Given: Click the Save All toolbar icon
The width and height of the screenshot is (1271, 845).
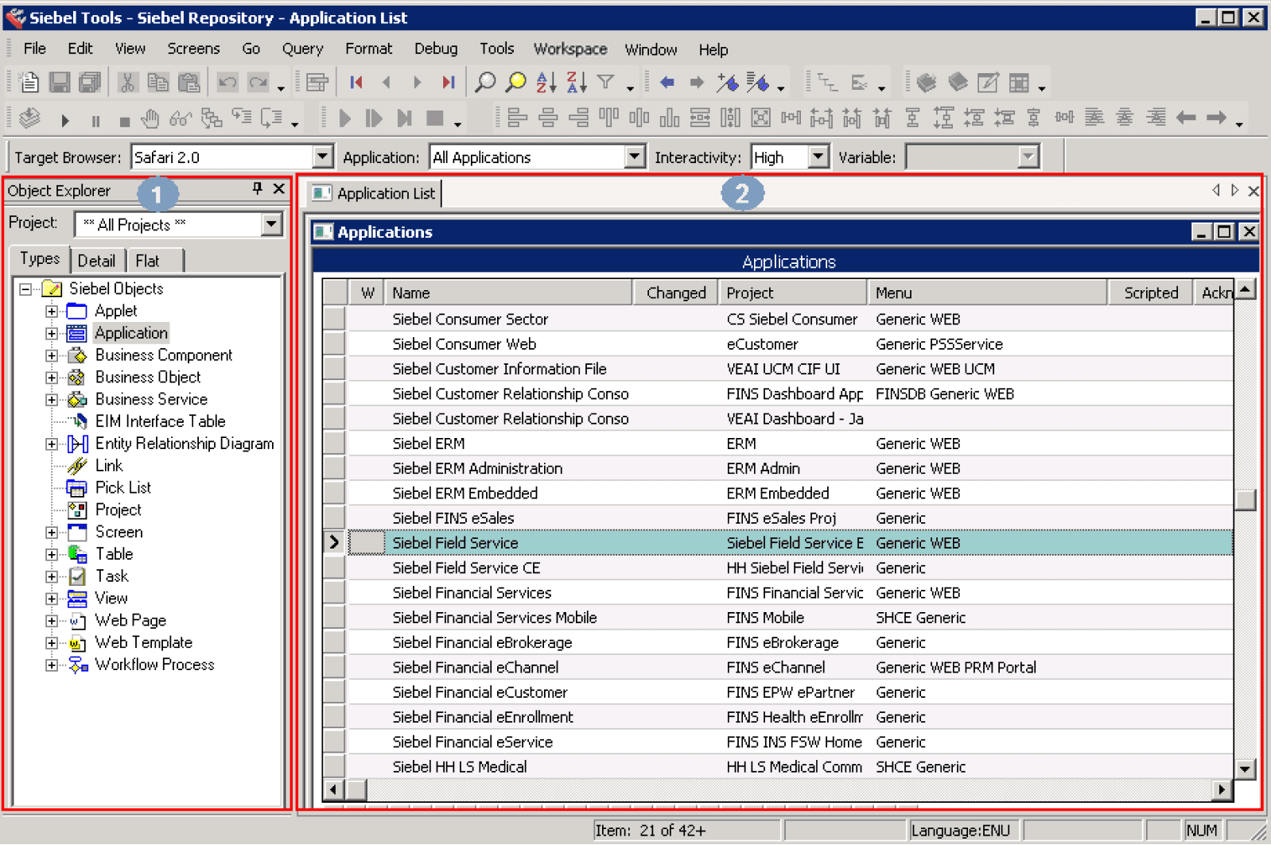Looking at the screenshot, I should 90,82.
